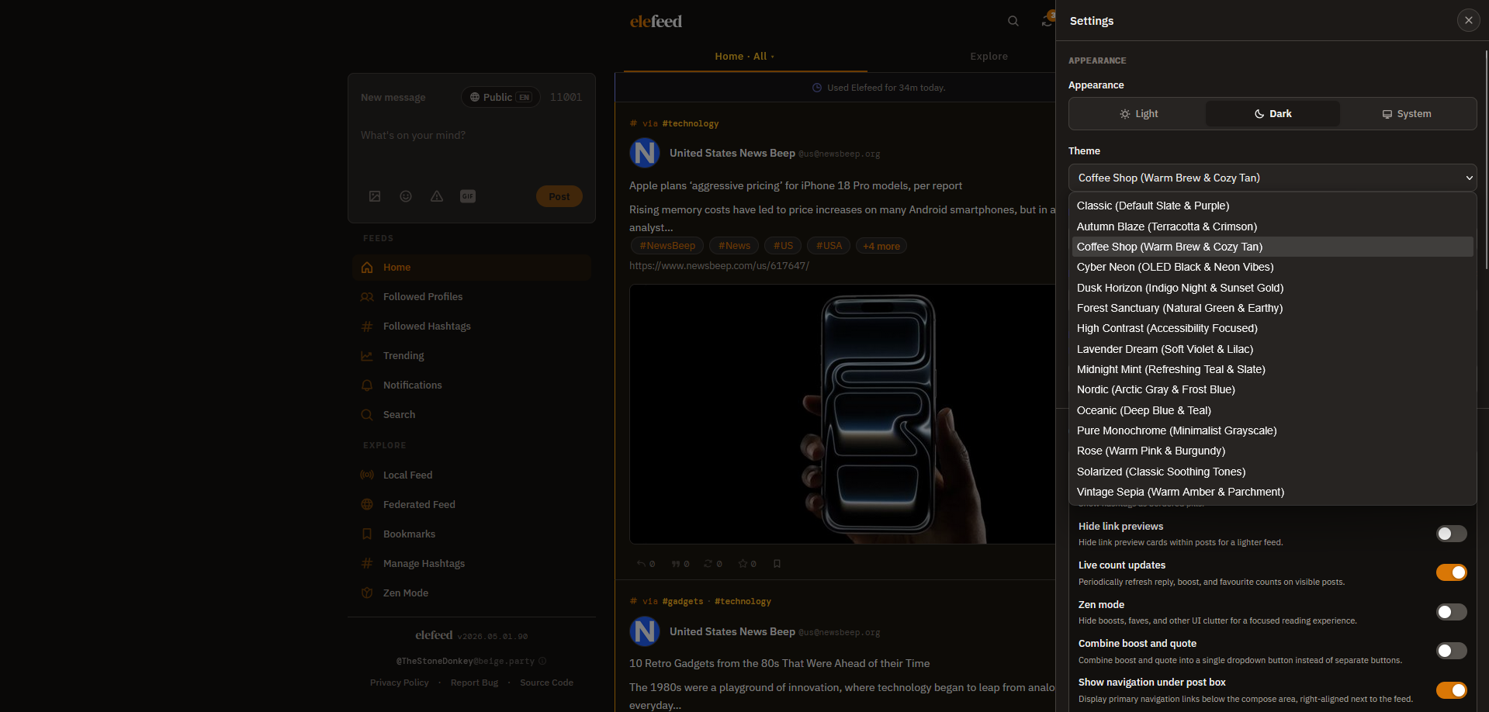
Task: Boost the iPhone 18 Pro post
Action: tap(713, 564)
